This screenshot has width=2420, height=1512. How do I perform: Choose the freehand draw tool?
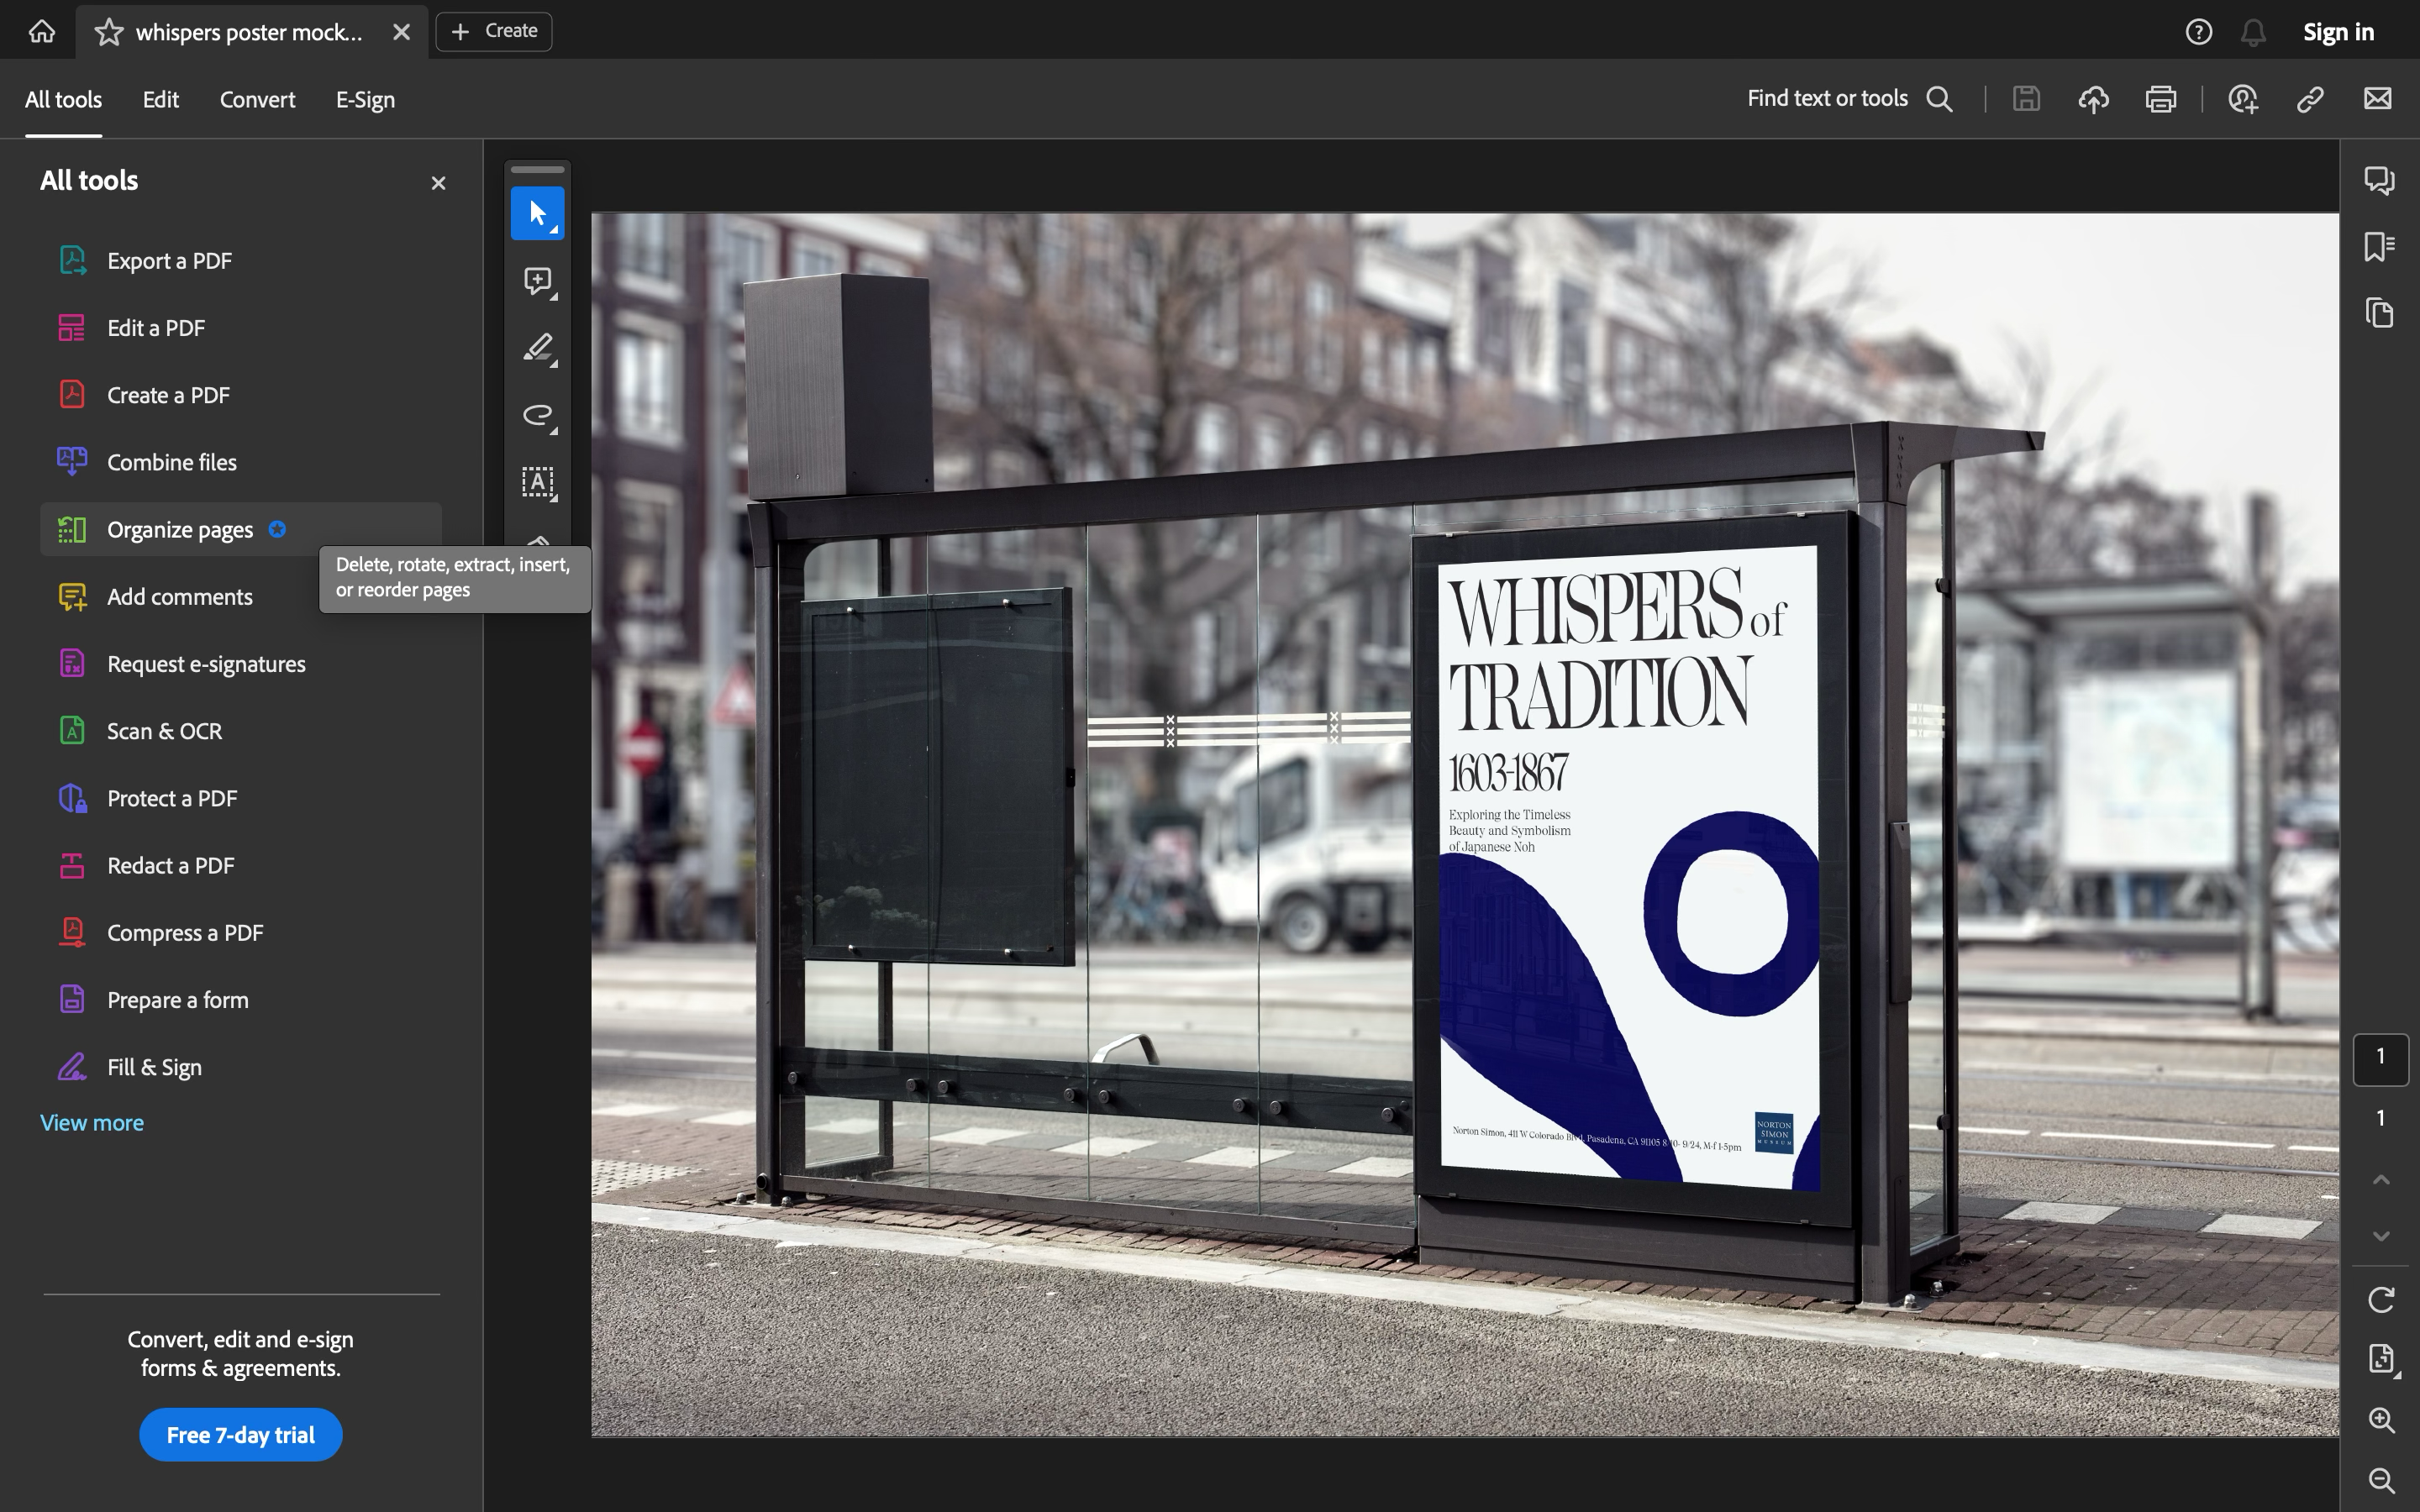point(537,415)
